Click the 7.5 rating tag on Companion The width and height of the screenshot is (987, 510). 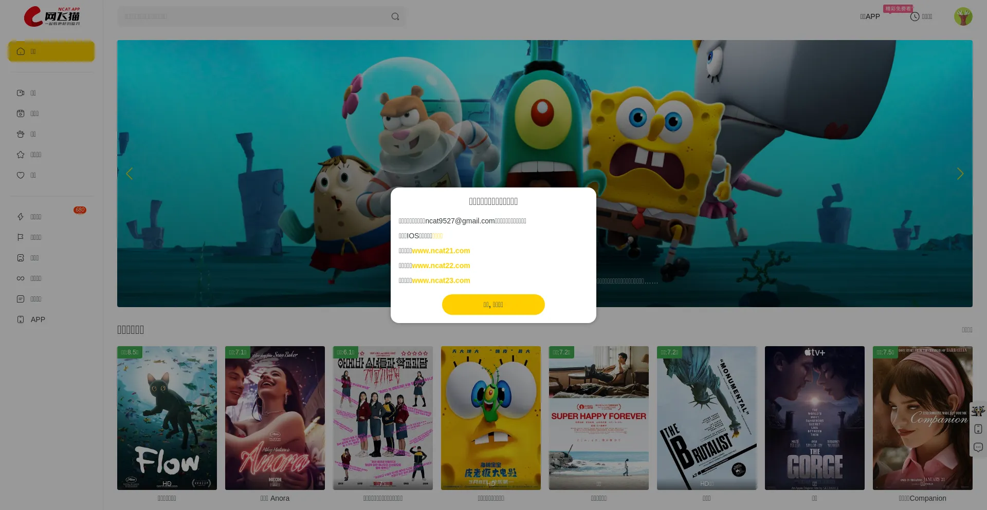coord(885,352)
